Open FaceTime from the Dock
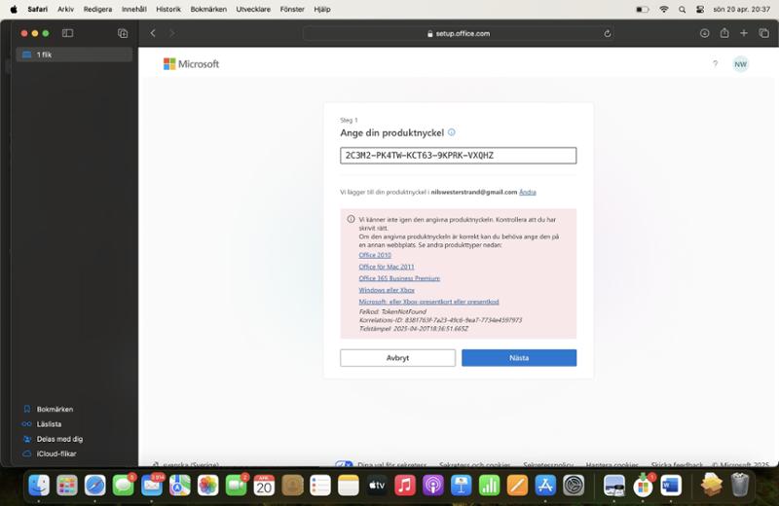The image size is (779, 506). [236, 486]
